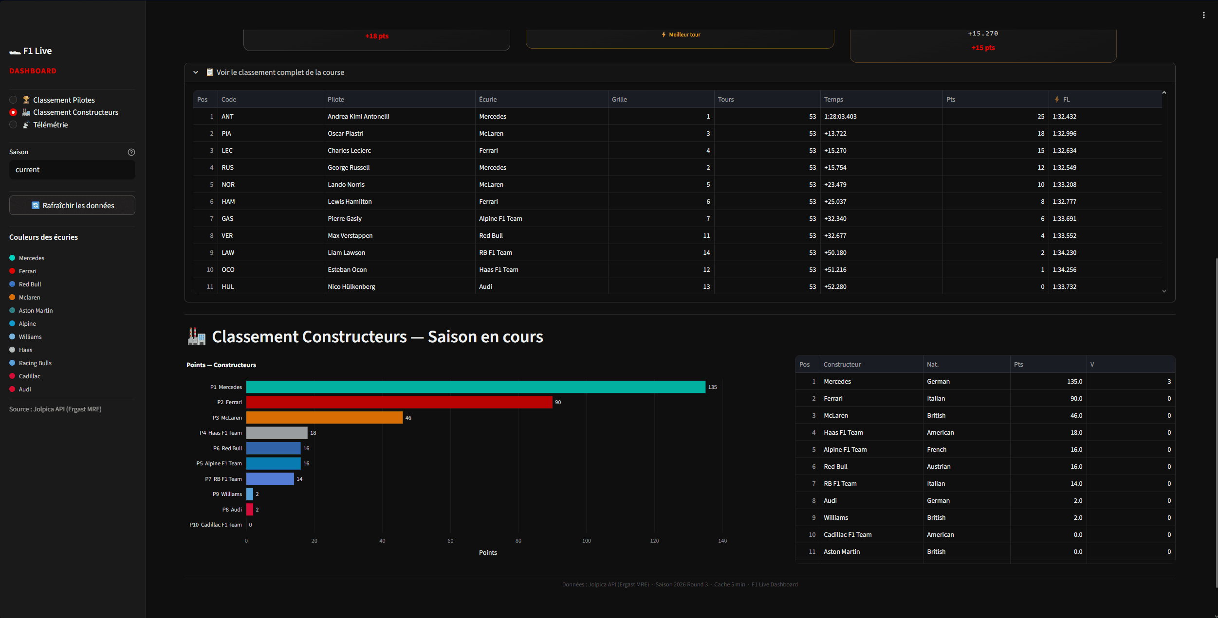This screenshot has width=1218, height=618.
Task: Click the factory icon beside Classement Constructeurs
Action: (x=26, y=112)
